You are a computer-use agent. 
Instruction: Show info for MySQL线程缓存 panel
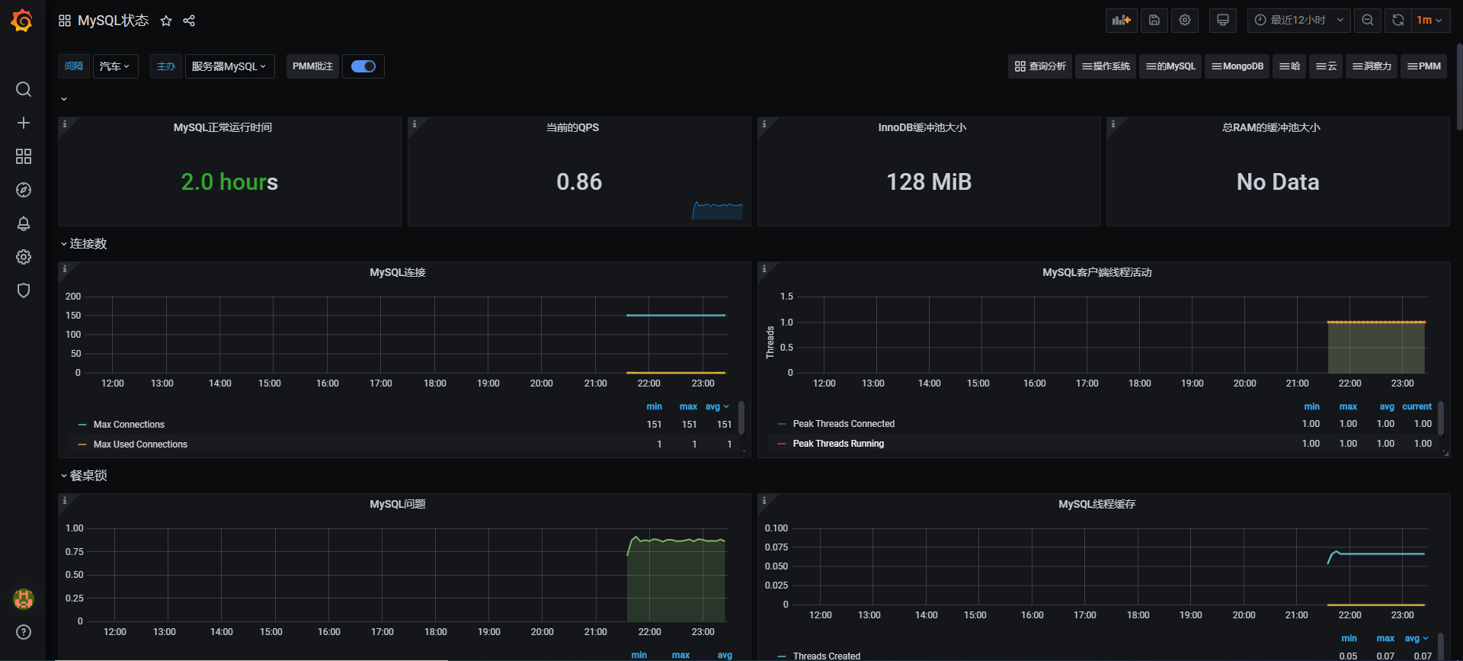tap(764, 500)
